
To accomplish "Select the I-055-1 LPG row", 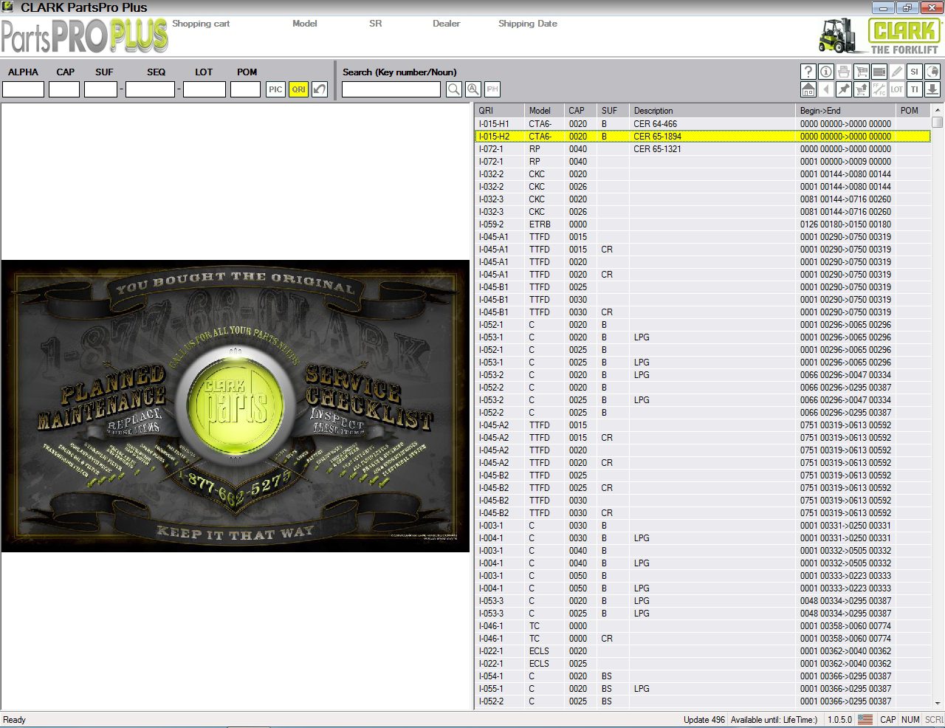I will click(702, 689).
